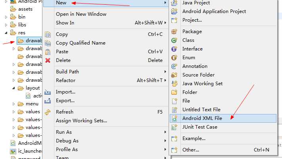Click the Android XML File icon
The image size is (282, 159).
tap(174, 118)
